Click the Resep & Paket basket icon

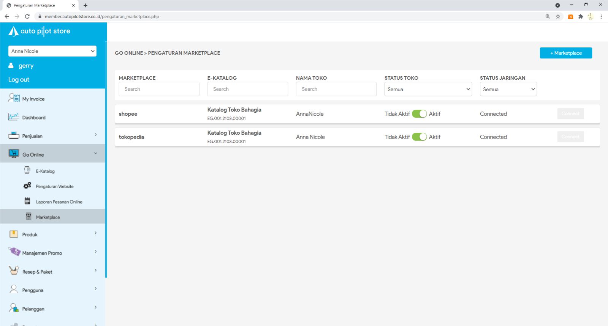(14, 271)
